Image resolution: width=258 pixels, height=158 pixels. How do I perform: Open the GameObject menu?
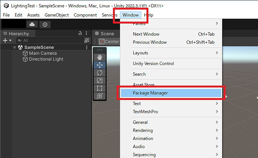coord(56,15)
